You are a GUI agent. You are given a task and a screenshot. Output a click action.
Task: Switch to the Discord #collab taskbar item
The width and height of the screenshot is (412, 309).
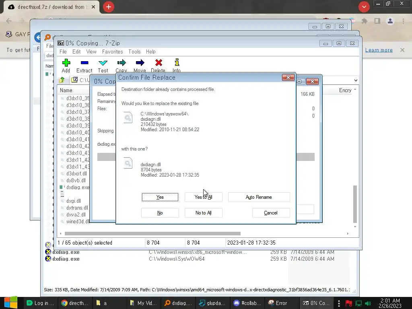click(247, 303)
